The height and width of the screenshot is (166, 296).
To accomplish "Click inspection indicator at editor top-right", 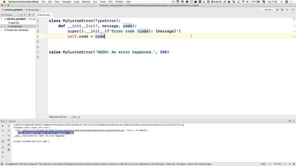I will point(294,19).
